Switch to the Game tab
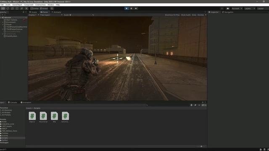This screenshot has width=269, height=151. coord(44,12)
